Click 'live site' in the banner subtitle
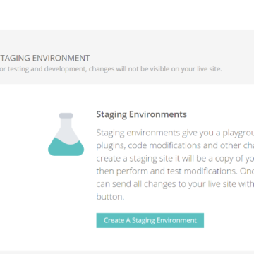 [x=208, y=69]
